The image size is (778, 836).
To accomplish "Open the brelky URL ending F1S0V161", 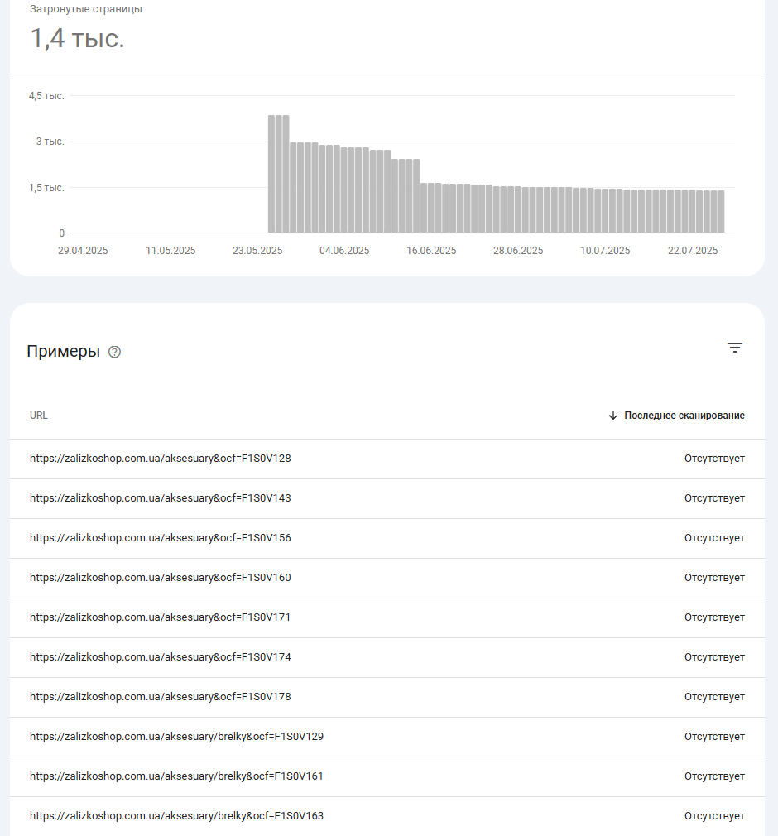I will (176, 776).
